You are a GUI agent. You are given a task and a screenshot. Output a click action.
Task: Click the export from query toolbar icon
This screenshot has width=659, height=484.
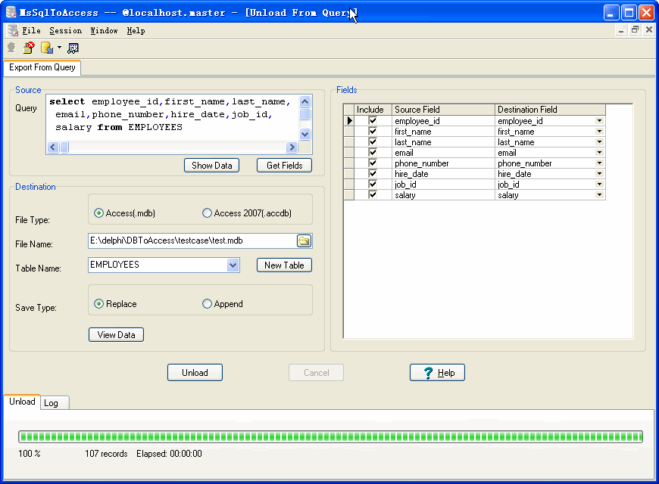click(47, 48)
